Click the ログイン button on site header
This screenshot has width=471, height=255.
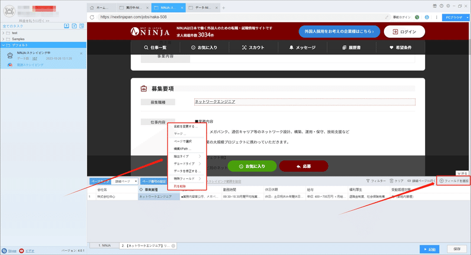coord(404,32)
